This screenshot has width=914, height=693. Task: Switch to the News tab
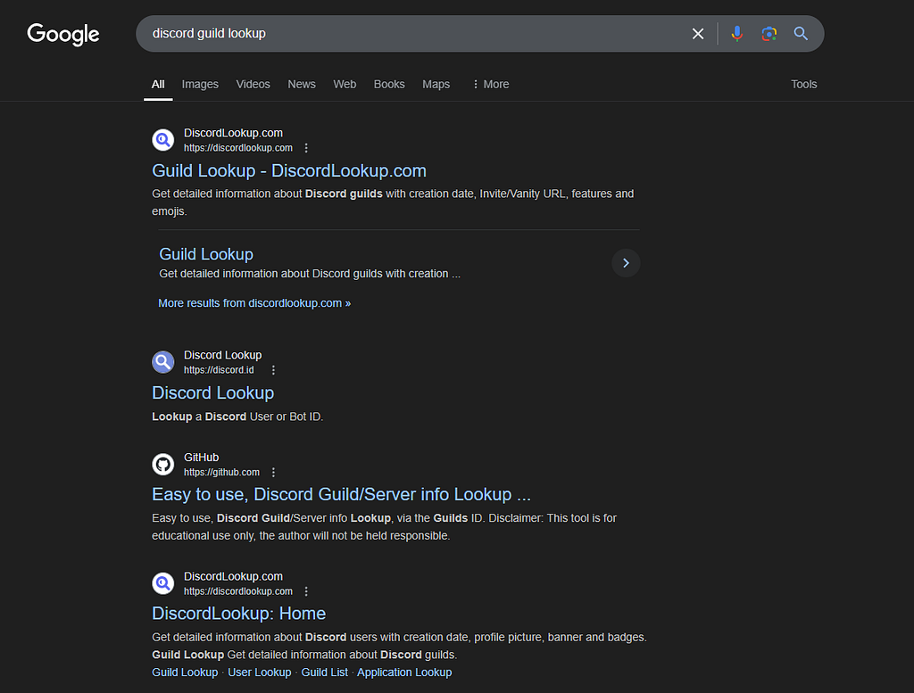click(x=302, y=85)
